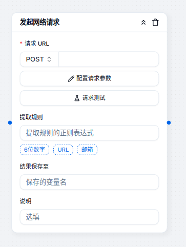Select the 邮箱 preset tag

[x=87, y=150]
